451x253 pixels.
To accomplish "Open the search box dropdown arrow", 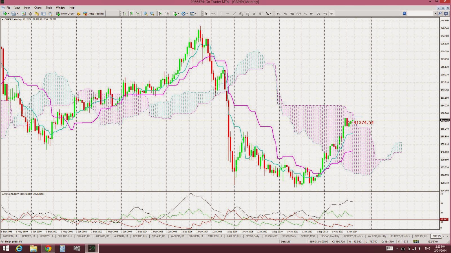I will (435, 13).
